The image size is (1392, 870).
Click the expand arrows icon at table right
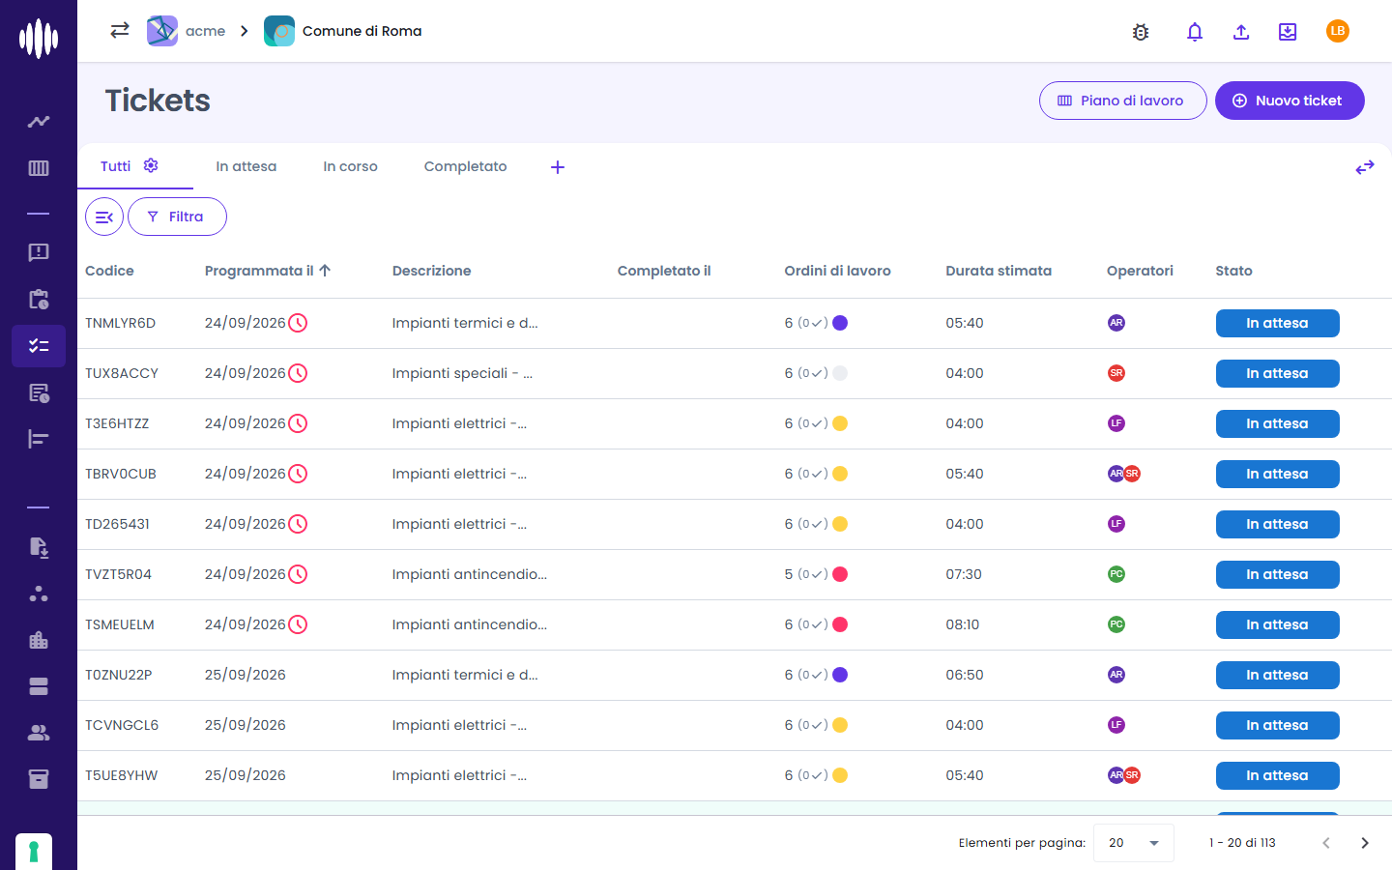coord(1365,167)
